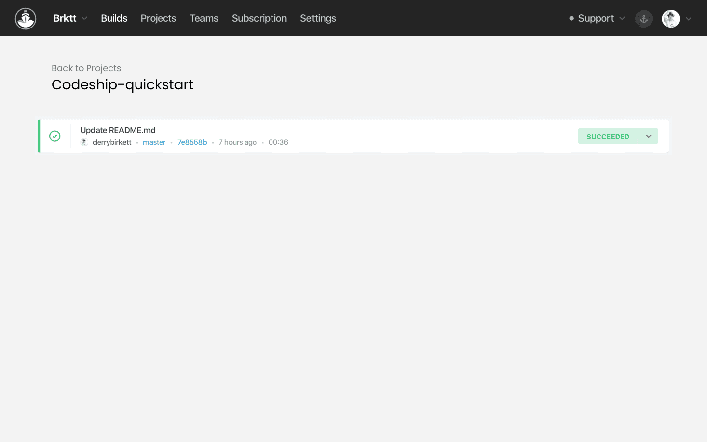
Task: Open the user avatar menu
Action: 671,19
